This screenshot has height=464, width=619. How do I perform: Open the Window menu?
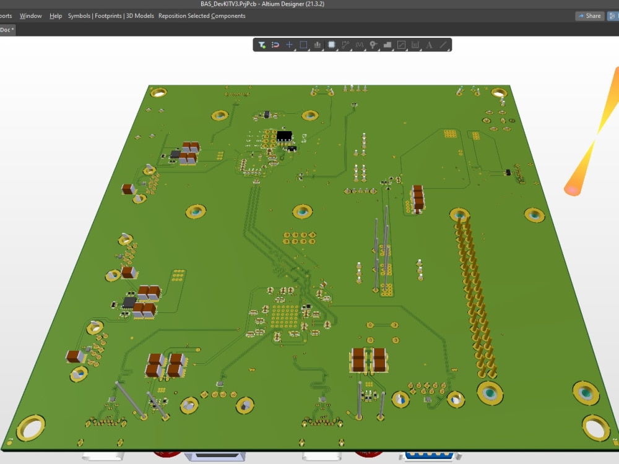[30, 15]
